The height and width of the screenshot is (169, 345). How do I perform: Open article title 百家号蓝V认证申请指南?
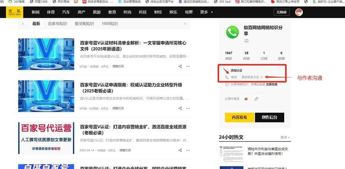(x=131, y=88)
